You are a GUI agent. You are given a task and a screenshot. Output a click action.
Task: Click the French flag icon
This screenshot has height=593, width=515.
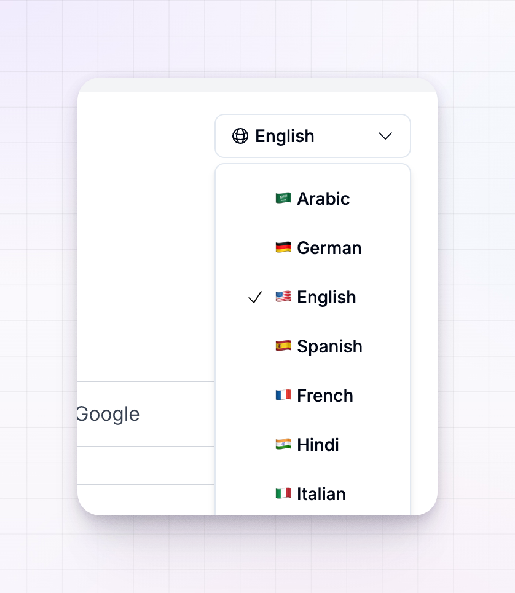pos(283,395)
